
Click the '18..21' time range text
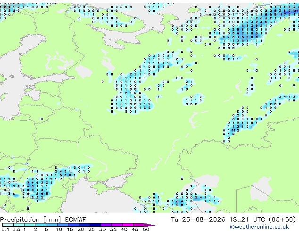click(x=239, y=220)
